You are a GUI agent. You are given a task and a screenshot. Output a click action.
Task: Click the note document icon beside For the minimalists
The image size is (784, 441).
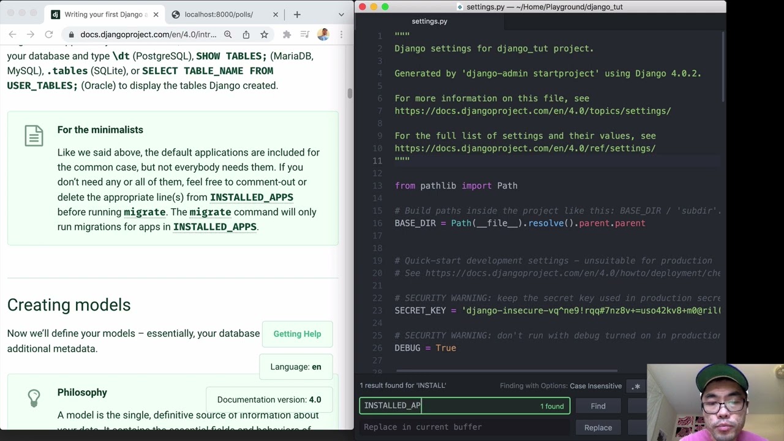point(34,135)
